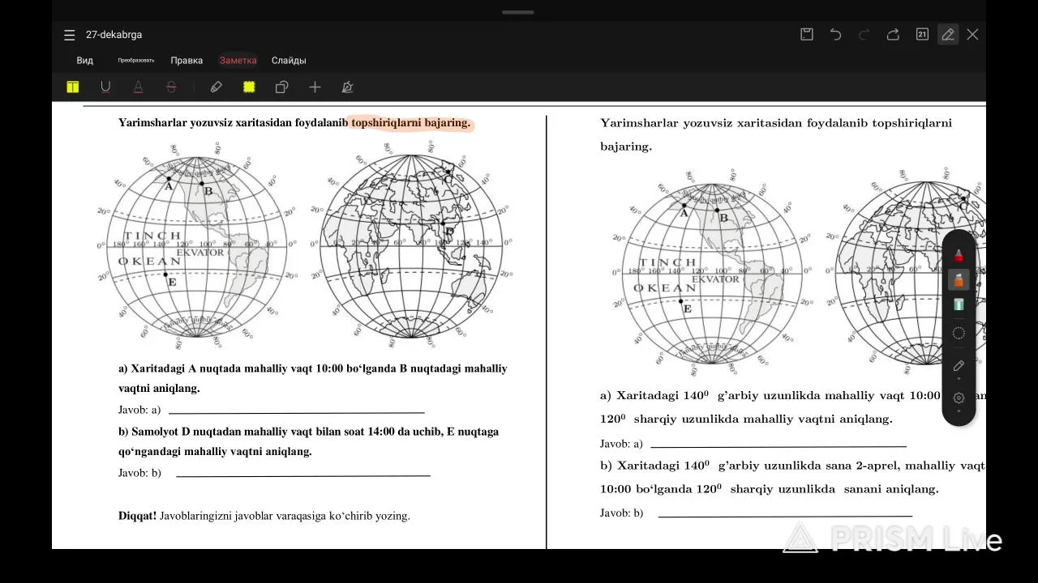Open the signature pen tool
Image resolution: width=1038 pixels, height=583 pixels.
(347, 87)
